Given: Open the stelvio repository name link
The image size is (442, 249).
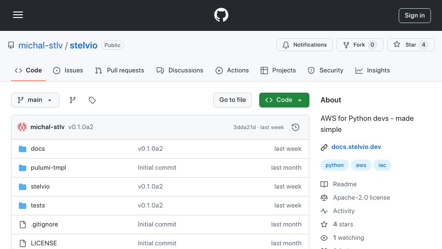Looking at the screenshot, I should coord(83,45).
